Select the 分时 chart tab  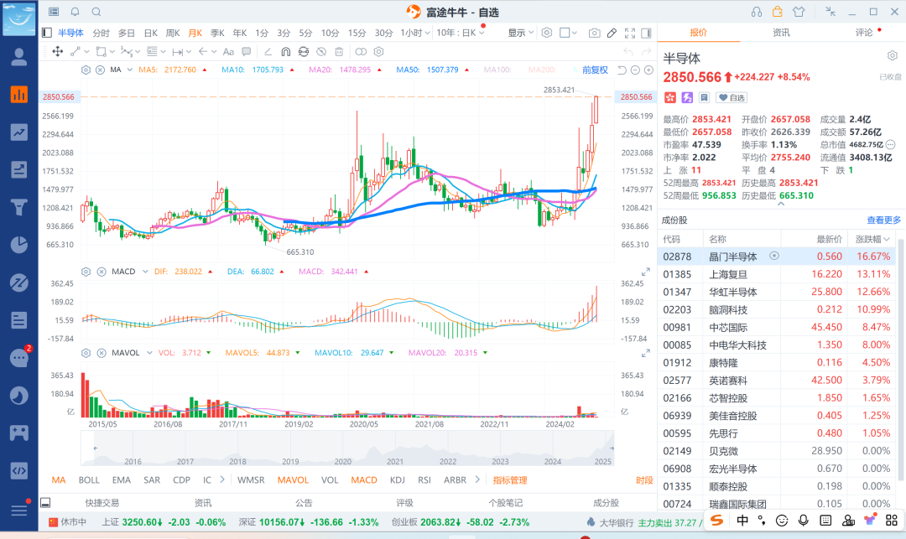102,33
